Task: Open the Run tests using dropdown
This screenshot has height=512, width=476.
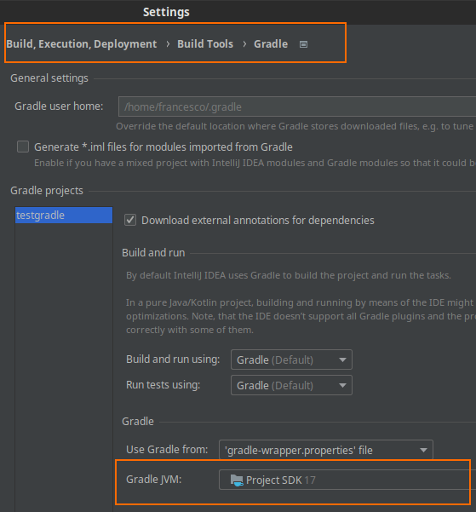Action: pyautogui.click(x=291, y=385)
